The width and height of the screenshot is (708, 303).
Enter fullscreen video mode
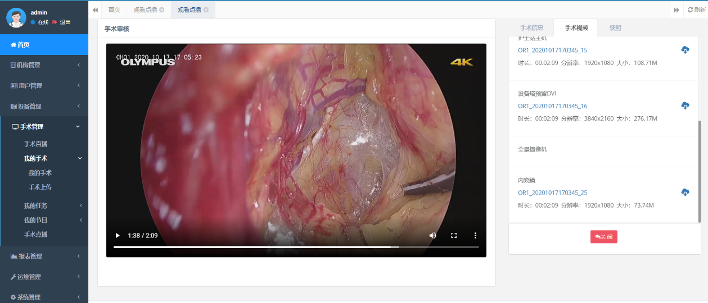pos(454,236)
